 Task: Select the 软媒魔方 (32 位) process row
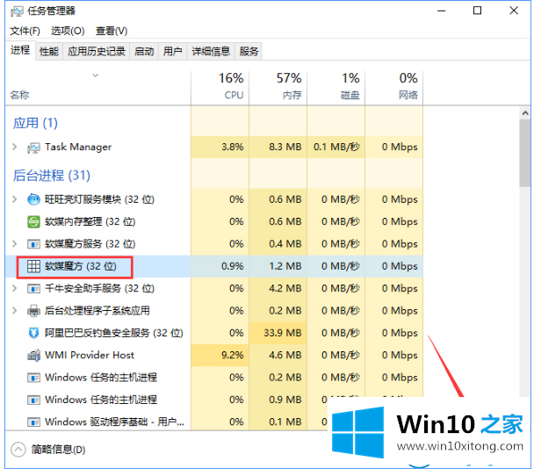[214, 266]
